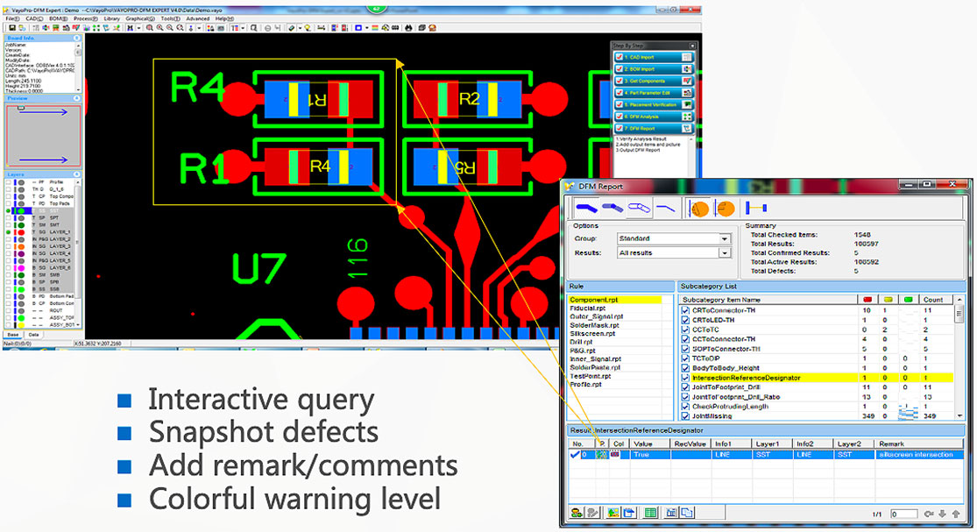
Task: Uncheck the JointMissing subcategory checkbox
Action: coord(686,416)
